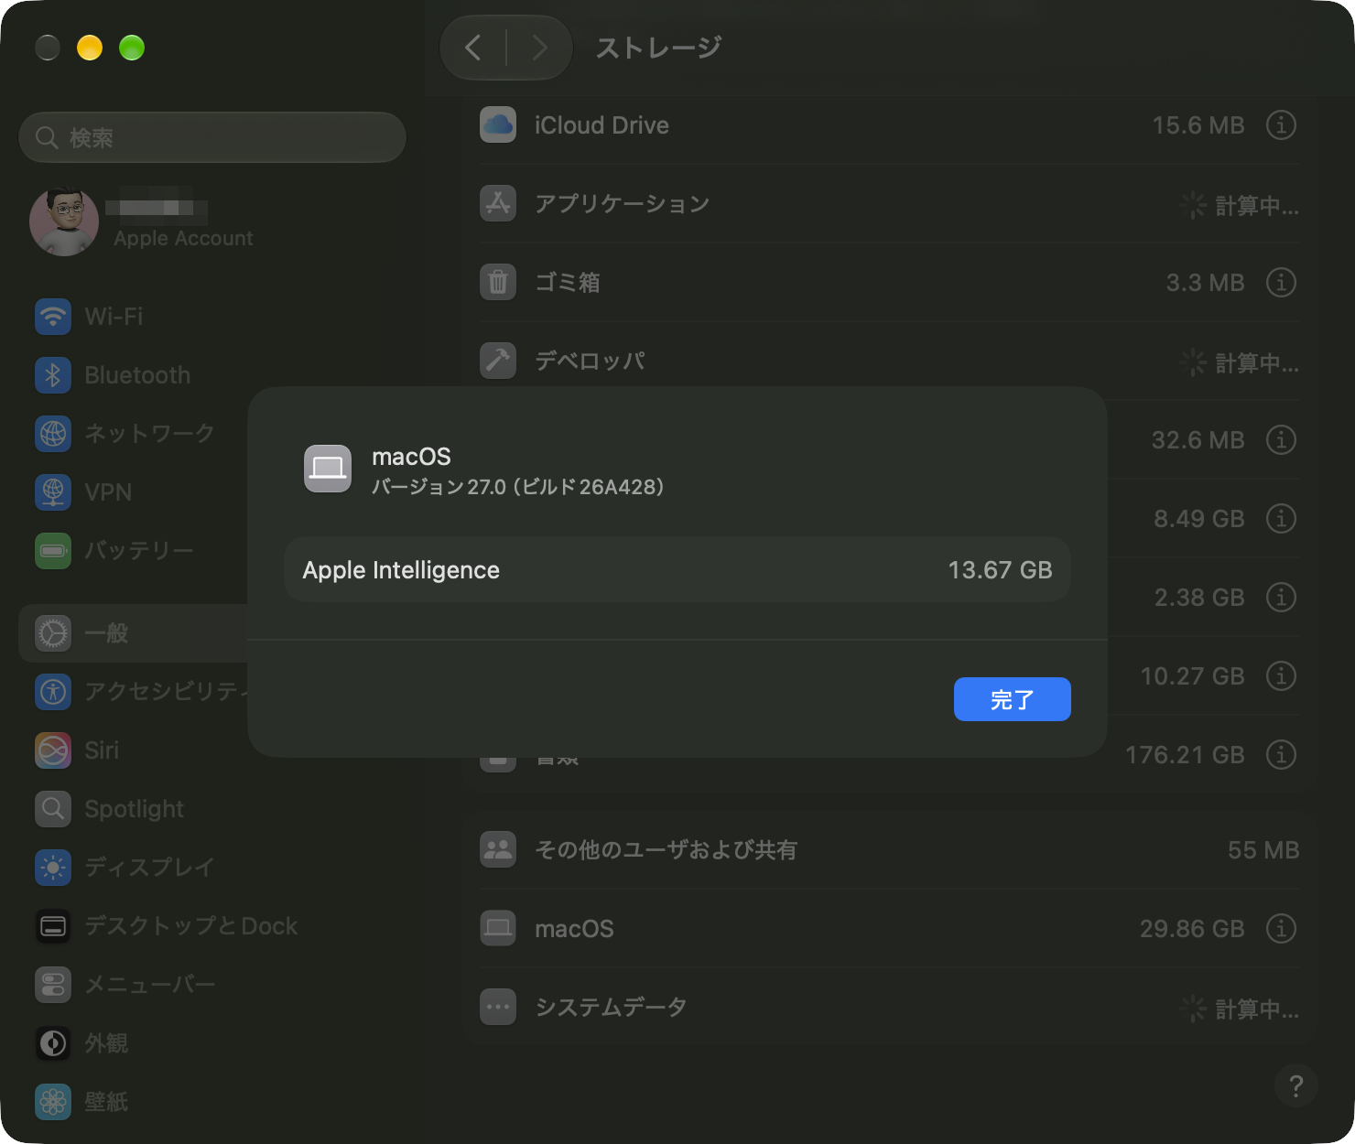Open Siri icon in sidebar
The height and width of the screenshot is (1144, 1355).
pos(53,750)
